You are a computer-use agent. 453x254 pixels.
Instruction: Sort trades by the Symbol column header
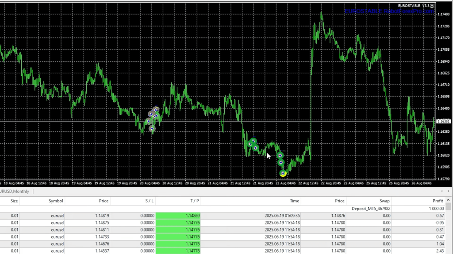[x=56, y=201]
